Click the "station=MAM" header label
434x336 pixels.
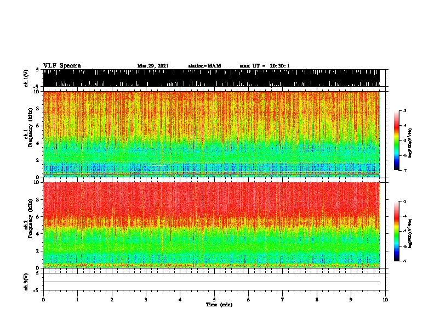click(x=204, y=66)
